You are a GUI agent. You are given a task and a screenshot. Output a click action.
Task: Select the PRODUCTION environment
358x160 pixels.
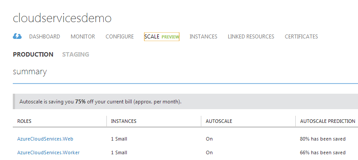coord(33,54)
